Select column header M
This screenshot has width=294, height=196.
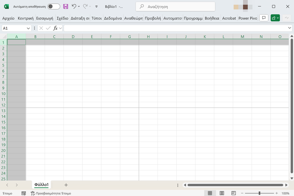point(242,36)
